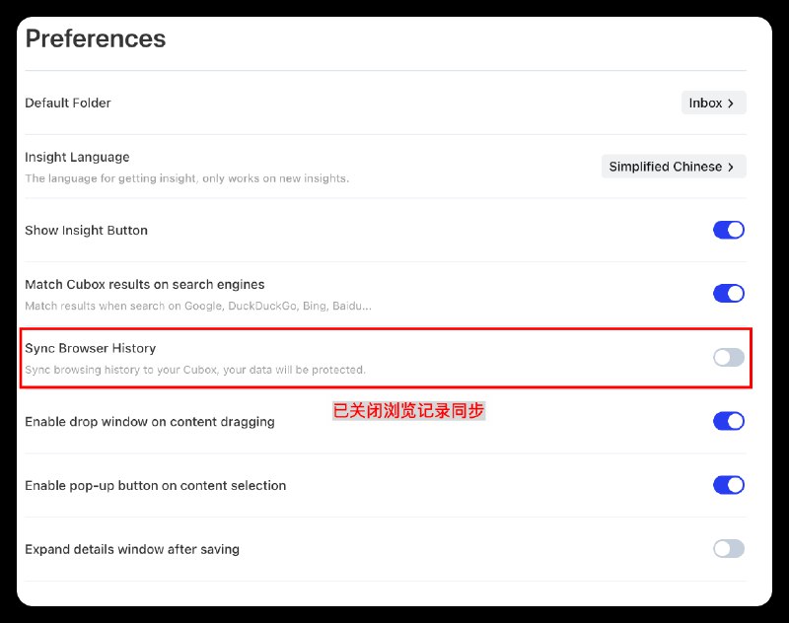Toggle the Show Insight Button switch

point(728,230)
